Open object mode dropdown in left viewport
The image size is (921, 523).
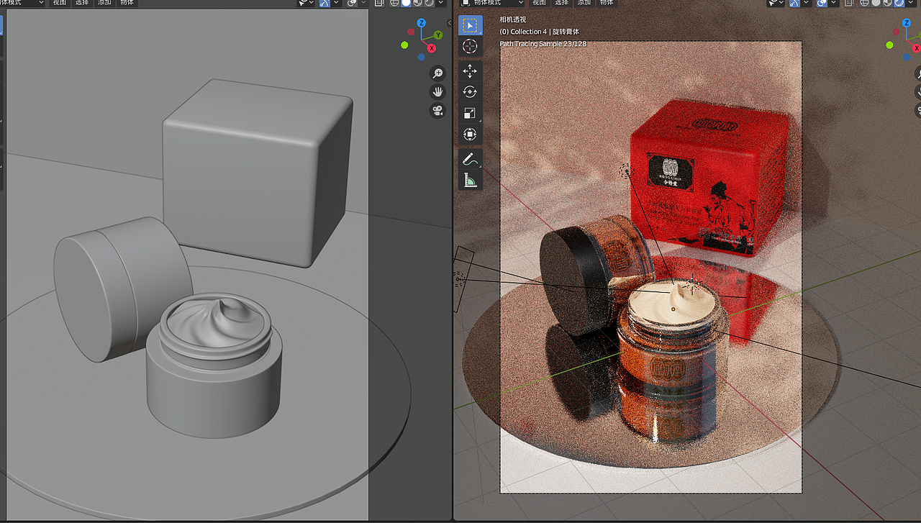[23, 3]
